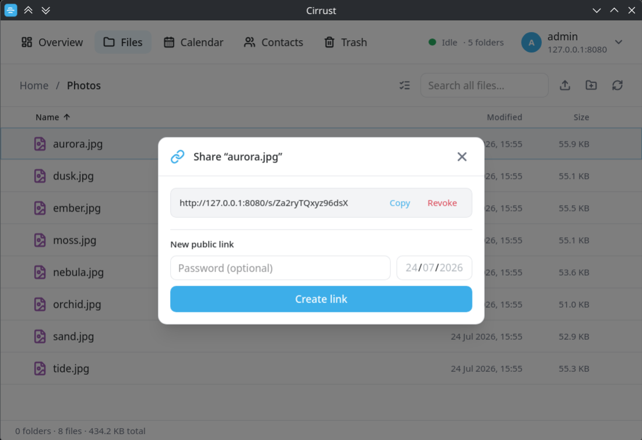Click tide.jpg size 55.3 KB
The height and width of the screenshot is (440, 642).
tap(574, 368)
